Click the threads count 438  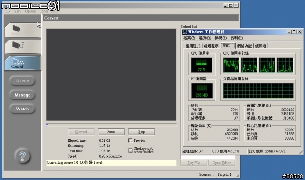point(235,114)
